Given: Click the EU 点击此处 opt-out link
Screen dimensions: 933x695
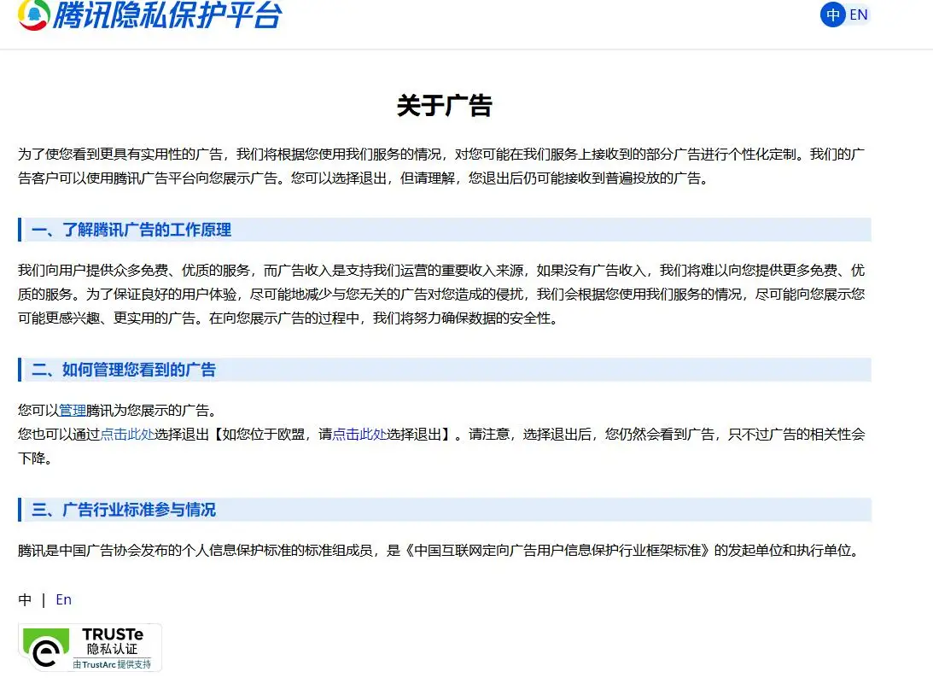Looking at the screenshot, I should [x=359, y=434].
